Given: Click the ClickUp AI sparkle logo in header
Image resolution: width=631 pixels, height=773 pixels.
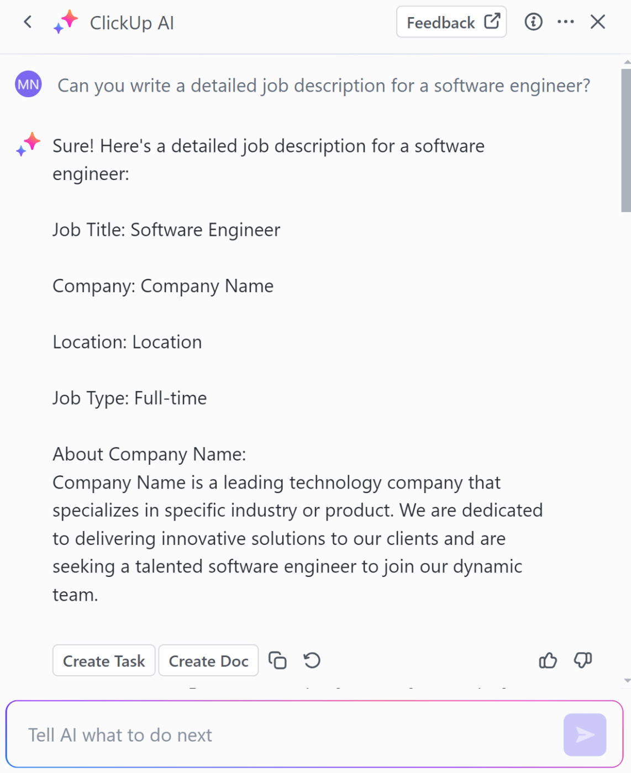Looking at the screenshot, I should 66,23.
